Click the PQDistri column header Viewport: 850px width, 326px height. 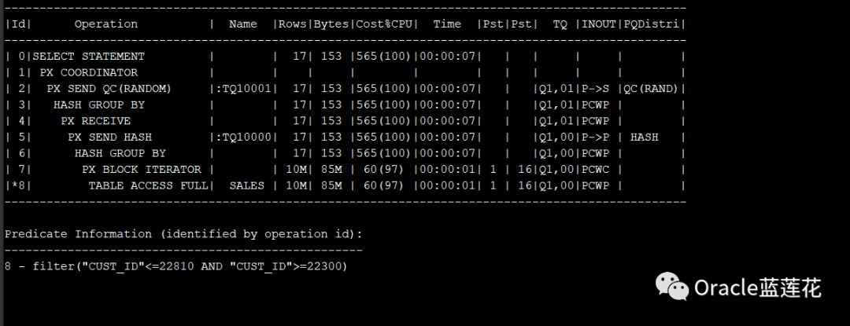[652, 24]
